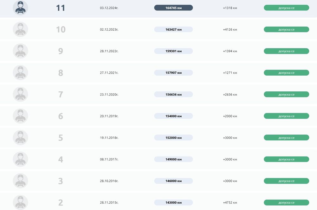The image size is (317, 210).
Task: Click the mechanic avatar icon for inspection 10
Action: [x=20, y=29]
